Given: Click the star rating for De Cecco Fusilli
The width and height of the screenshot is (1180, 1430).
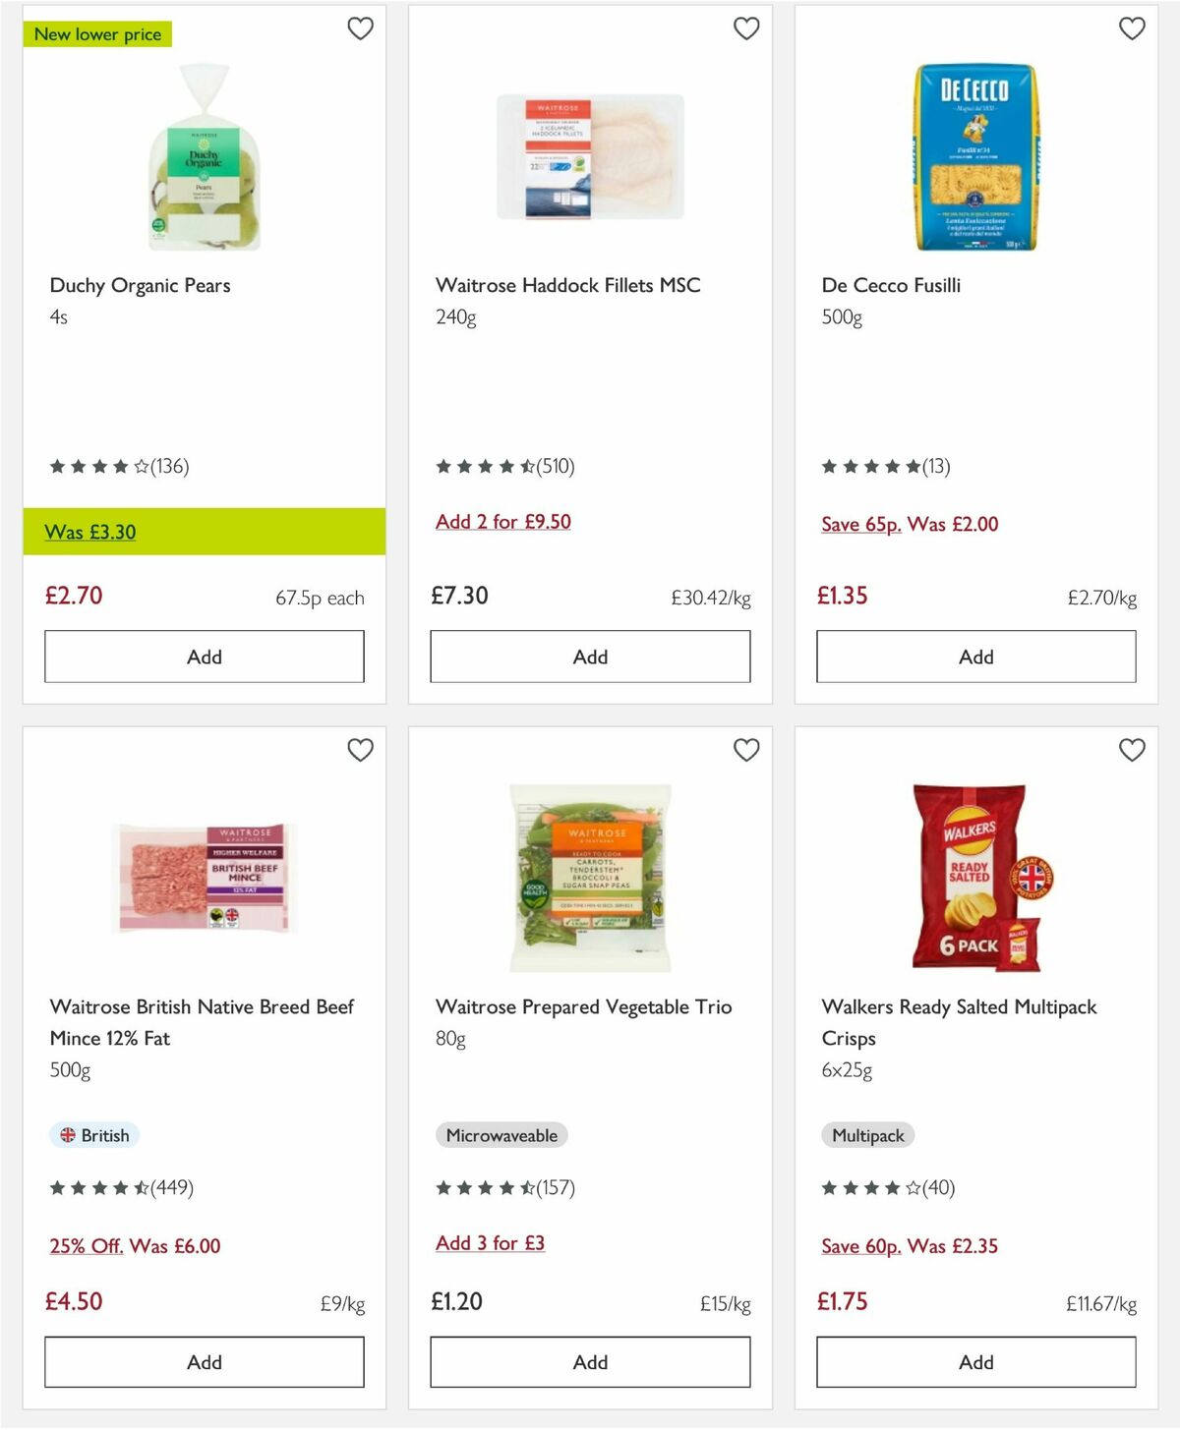Looking at the screenshot, I should pyautogui.click(x=870, y=467).
